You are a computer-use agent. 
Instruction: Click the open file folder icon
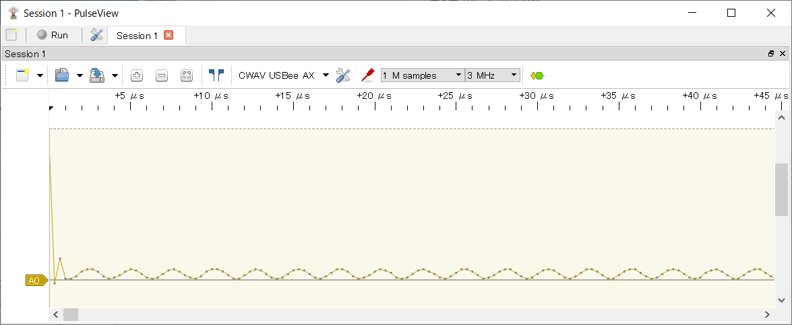[62, 75]
